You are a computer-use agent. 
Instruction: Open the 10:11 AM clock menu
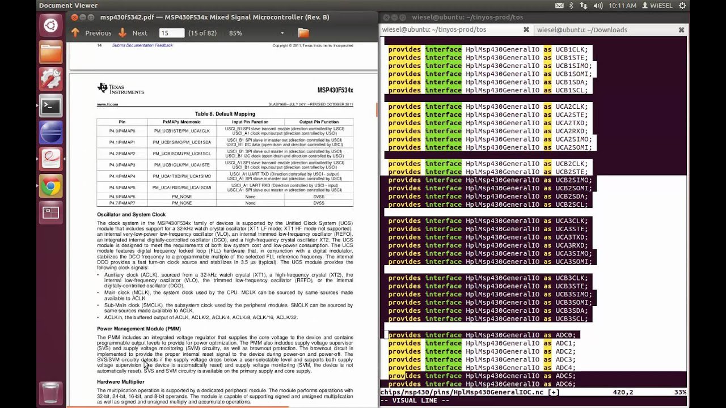(622, 6)
